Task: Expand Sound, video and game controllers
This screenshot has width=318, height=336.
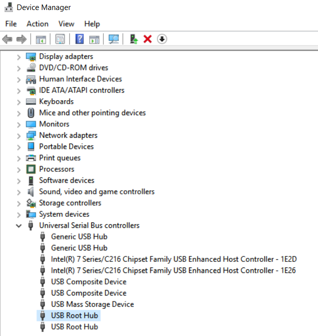Action: click(19, 192)
